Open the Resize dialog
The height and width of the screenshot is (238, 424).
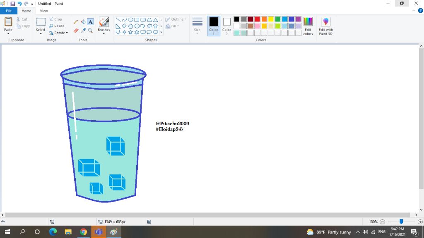coord(56,26)
